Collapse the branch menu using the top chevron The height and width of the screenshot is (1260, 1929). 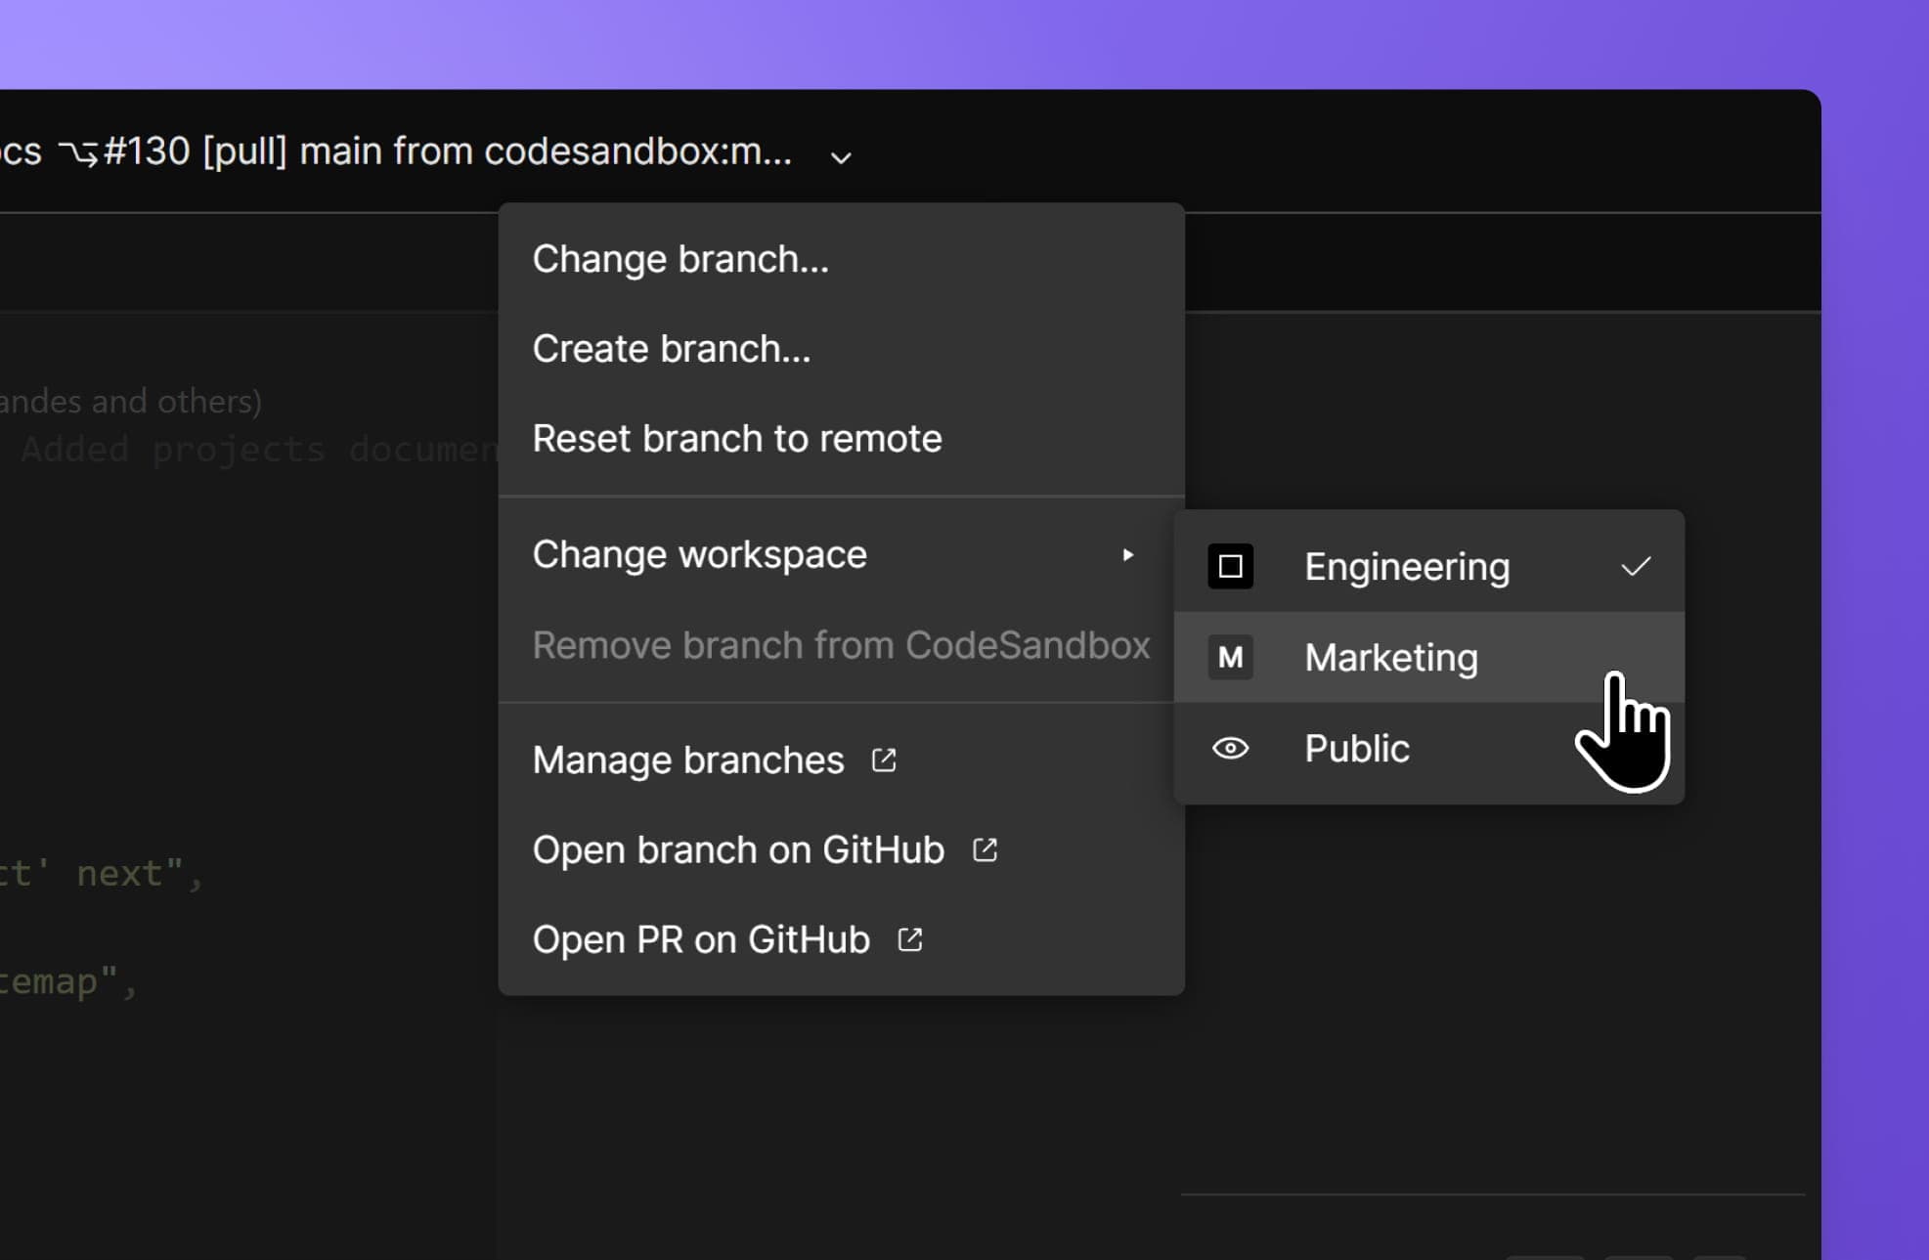(x=841, y=156)
